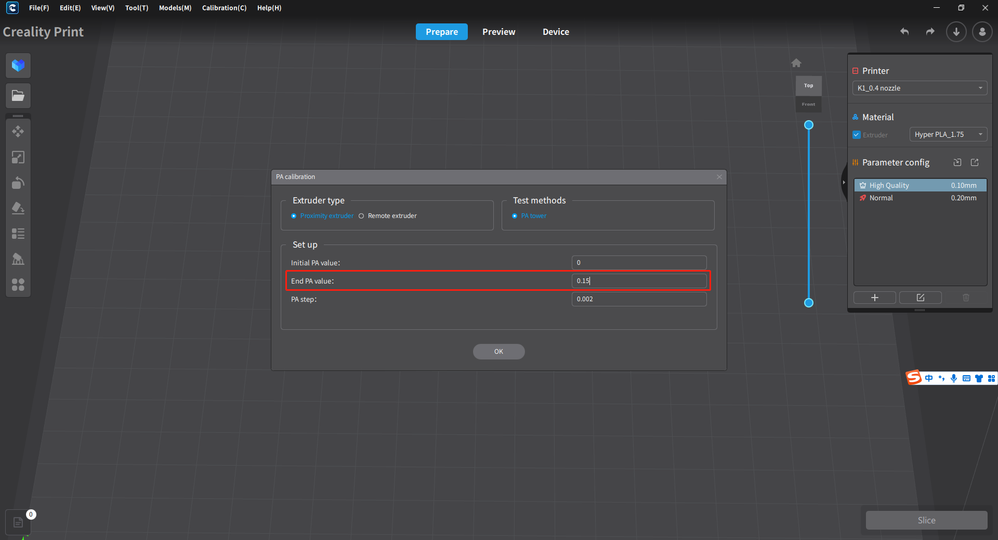The height and width of the screenshot is (540, 998).
Task: Select the High Quality 0.10mm profile
Action: [921, 185]
